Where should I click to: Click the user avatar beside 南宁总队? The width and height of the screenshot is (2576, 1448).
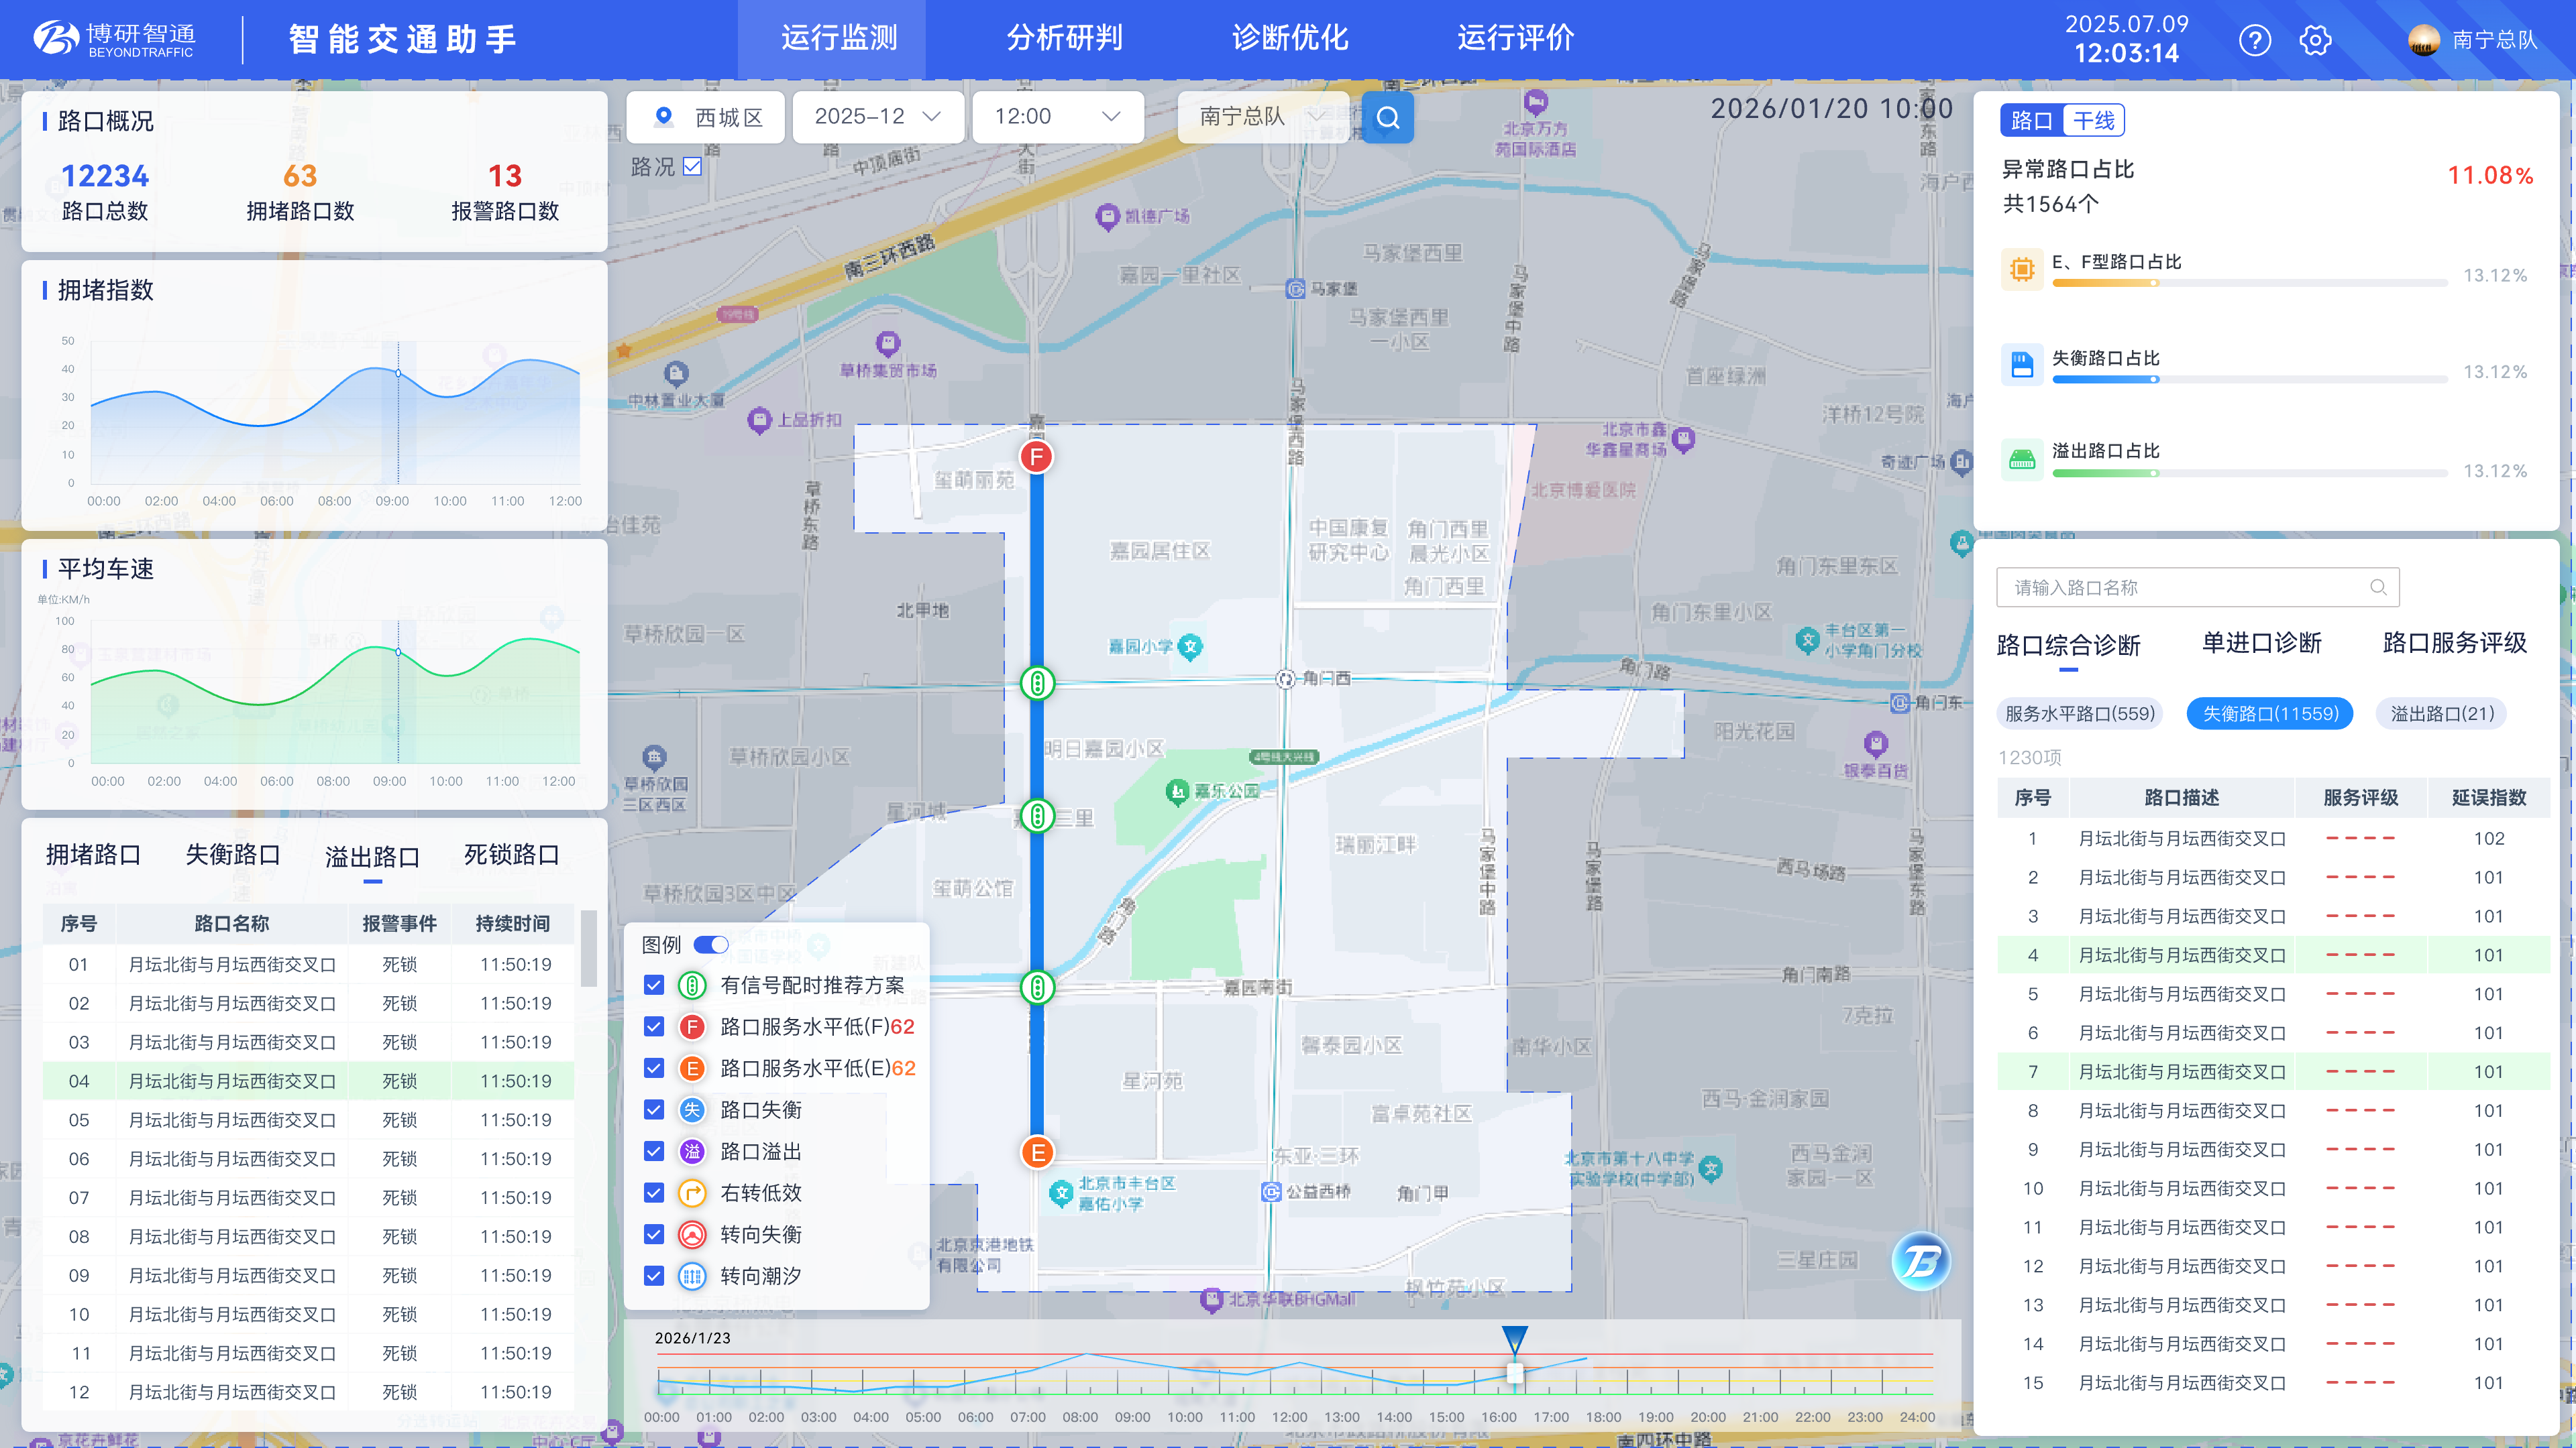pos(2424,40)
